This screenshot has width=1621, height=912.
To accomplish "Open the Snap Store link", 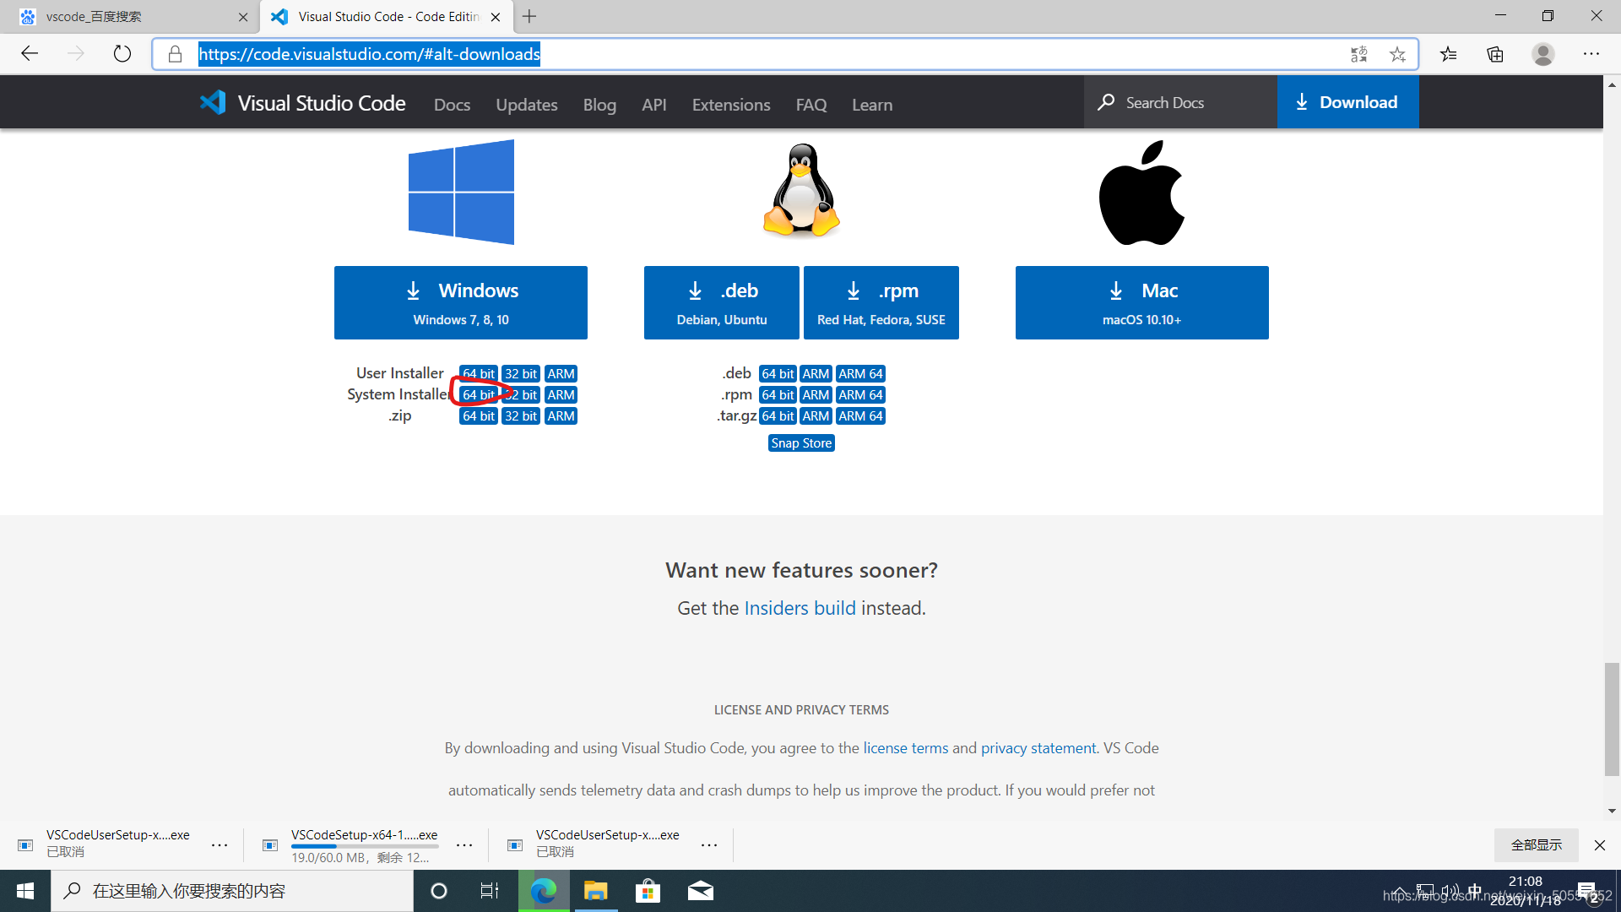I will point(801,443).
